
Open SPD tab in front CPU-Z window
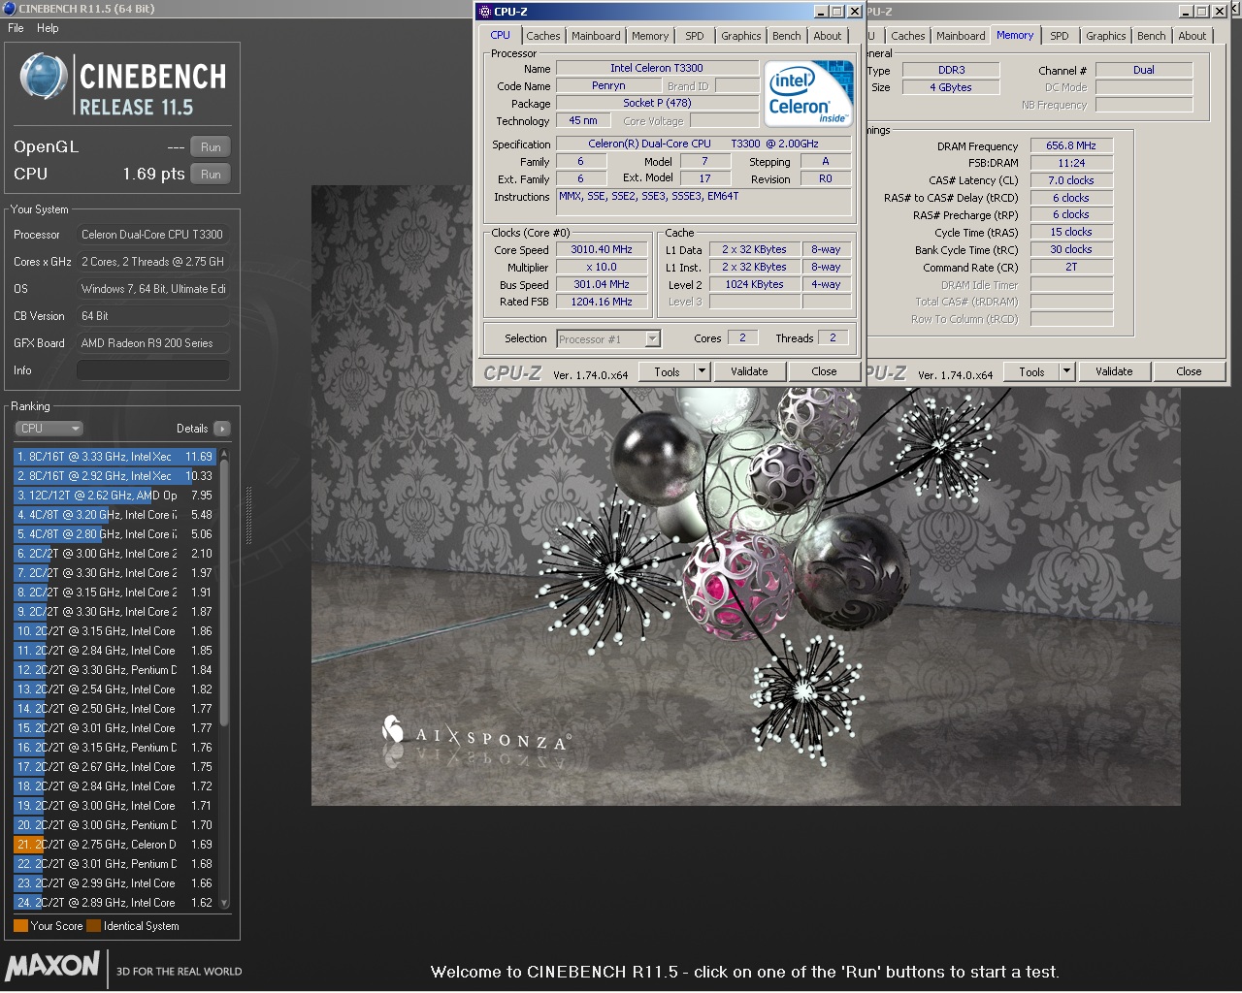(695, 36)
